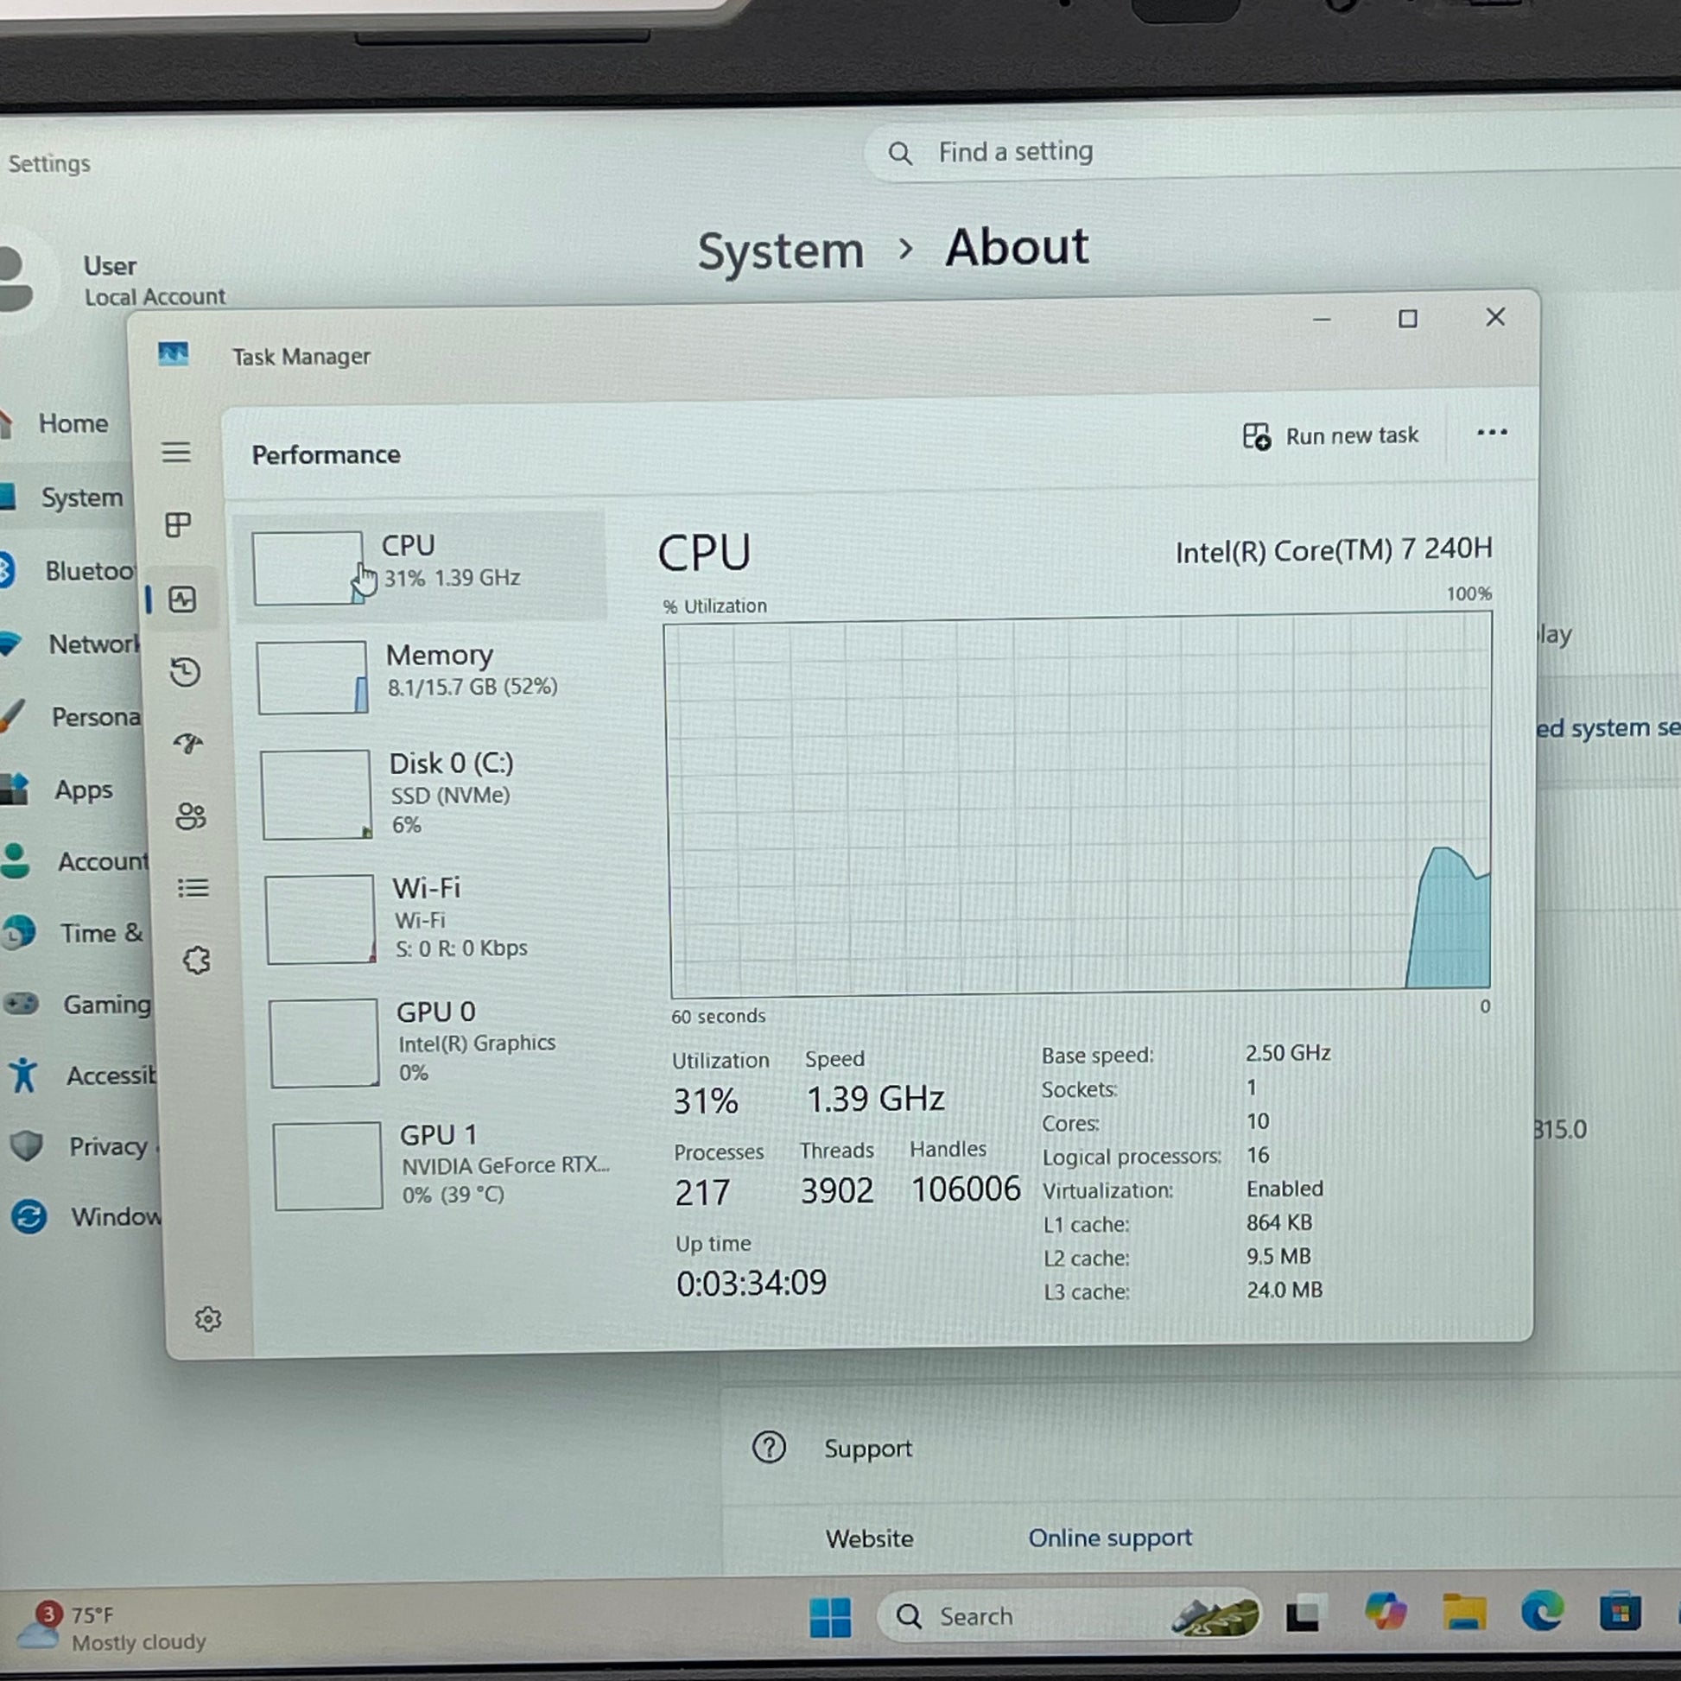Click the Intel(R) Core(TM) 7 240H text

coord(1333,550)
